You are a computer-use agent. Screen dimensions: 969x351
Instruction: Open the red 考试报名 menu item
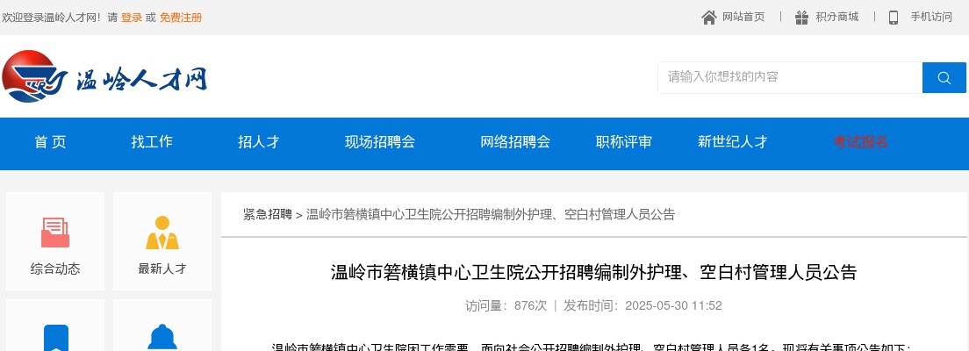[x=861, y=142]
